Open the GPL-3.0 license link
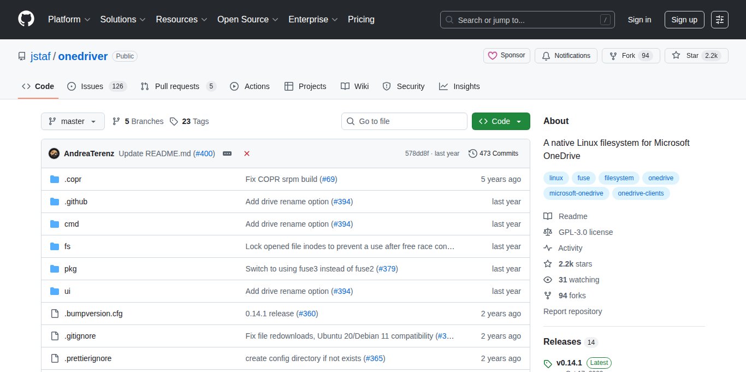Screen dimensions: 746x372 point(585,232)
